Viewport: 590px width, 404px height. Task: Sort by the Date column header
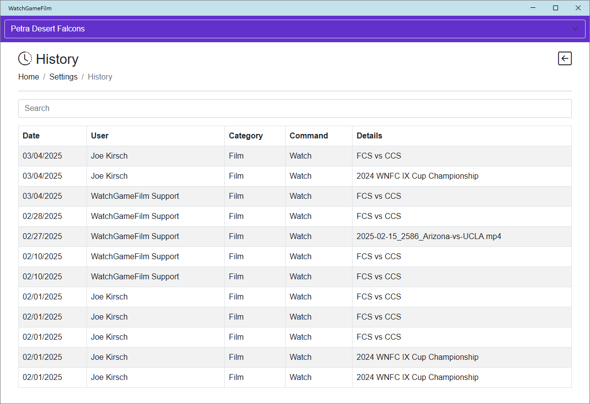coord(31,136)
